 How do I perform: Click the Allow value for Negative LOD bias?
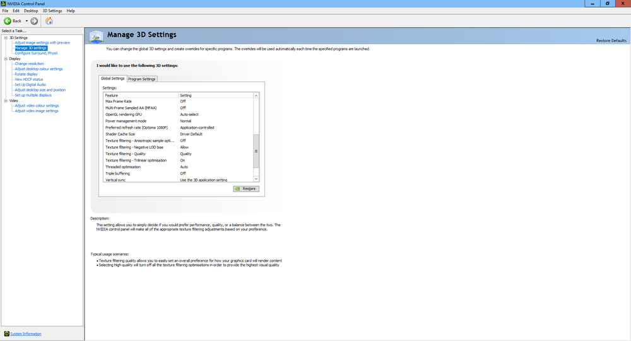tap(184, 147)
